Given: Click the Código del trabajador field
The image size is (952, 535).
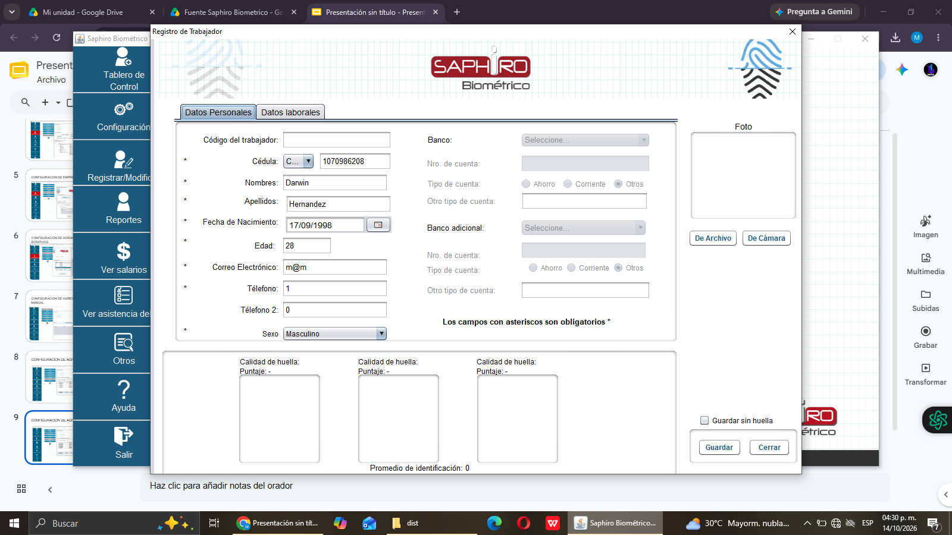Looking at the screenshot, I should [337, 140].
